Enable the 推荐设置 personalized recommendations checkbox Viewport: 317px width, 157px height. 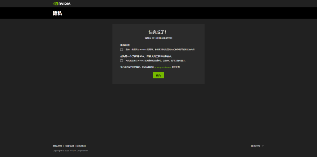[122, 49]
